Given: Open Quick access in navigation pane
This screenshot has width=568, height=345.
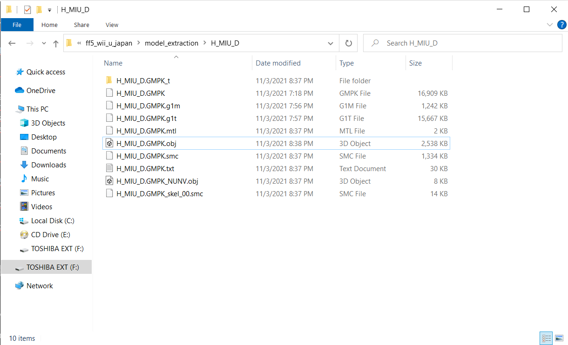Looking at the screenshot, I should [46, 72].
